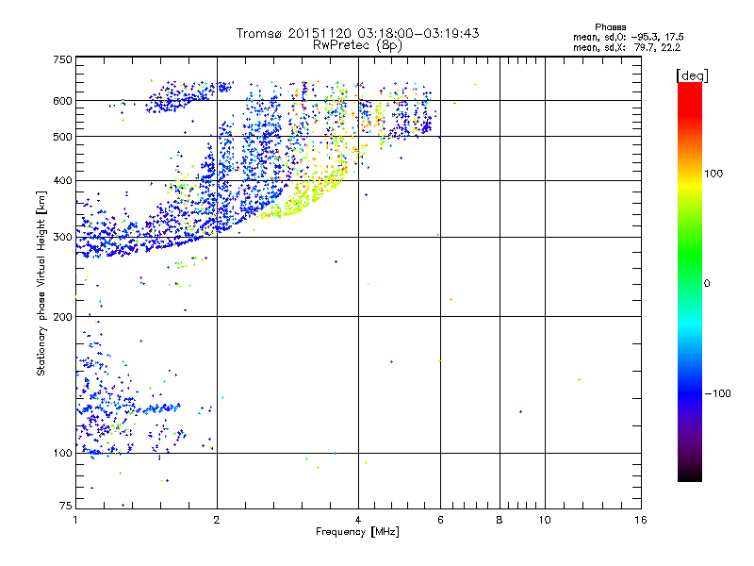Click the [deg] colorbar unit label
This screenshot has height=566, width=754.
692,75
